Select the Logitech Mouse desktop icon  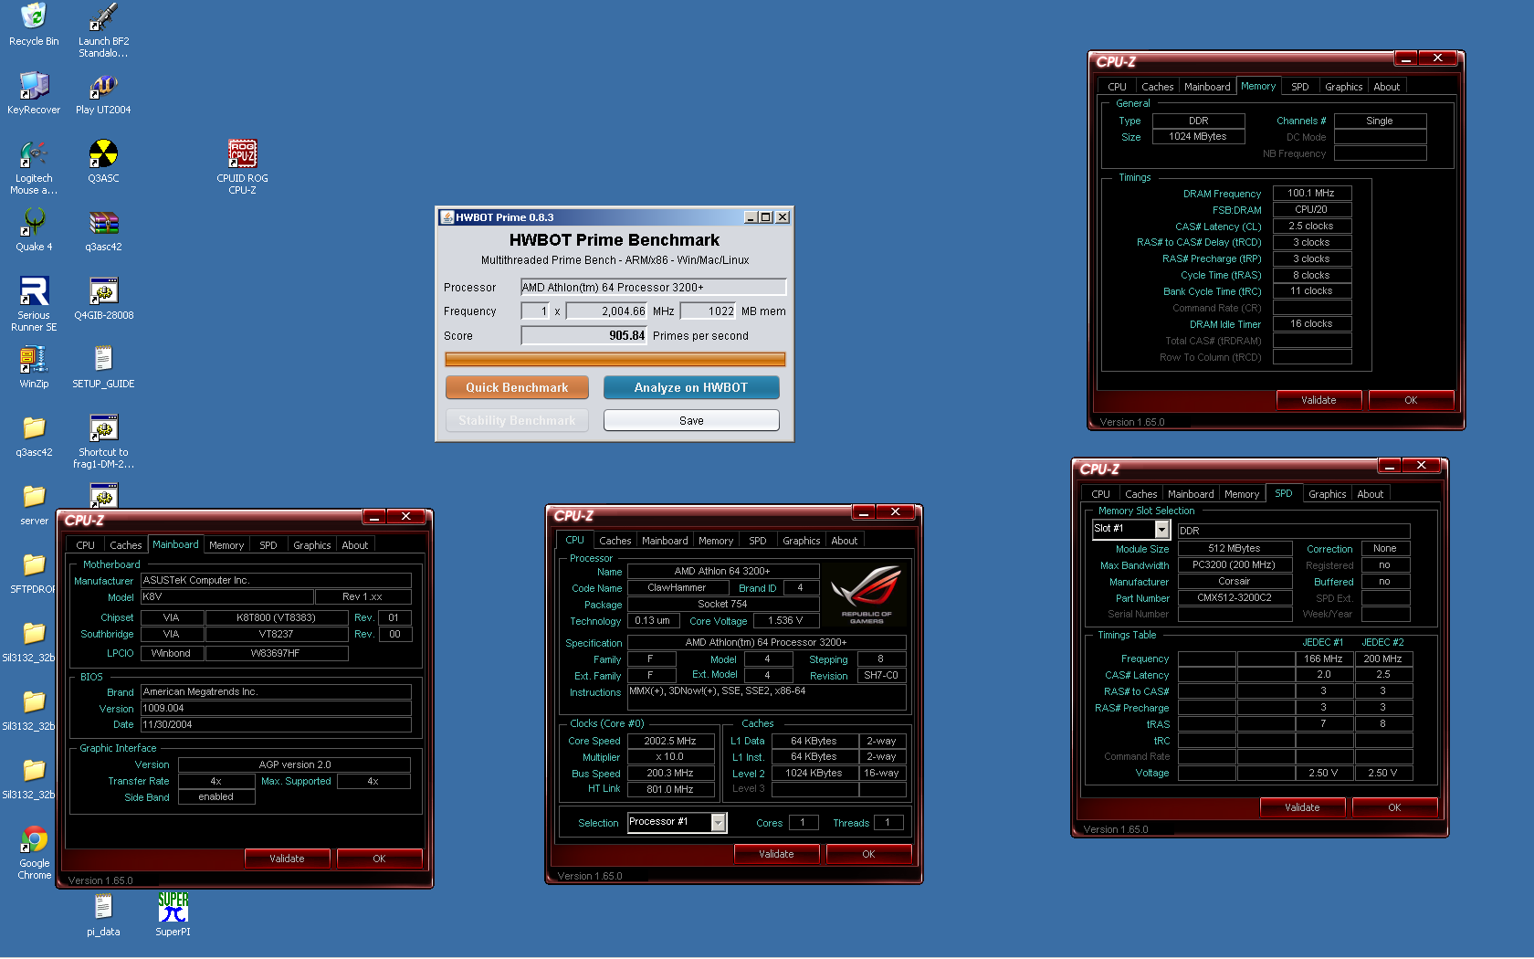tap(34, 153)
